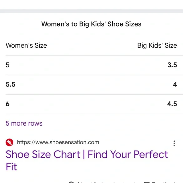Click the gray divider bar at top
Screen dimensions: 183x183
pyautogui.click(x=91, y=11)
